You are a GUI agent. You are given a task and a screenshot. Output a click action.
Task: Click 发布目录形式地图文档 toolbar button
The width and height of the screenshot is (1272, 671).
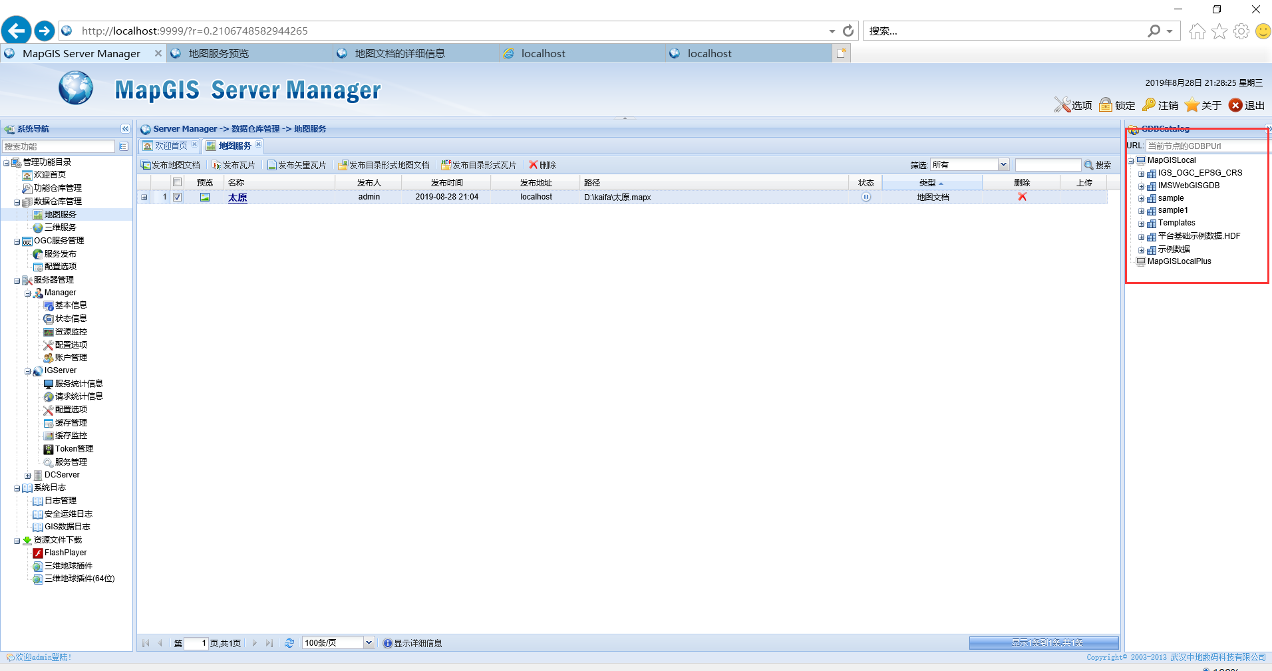(x=384, y=165)
